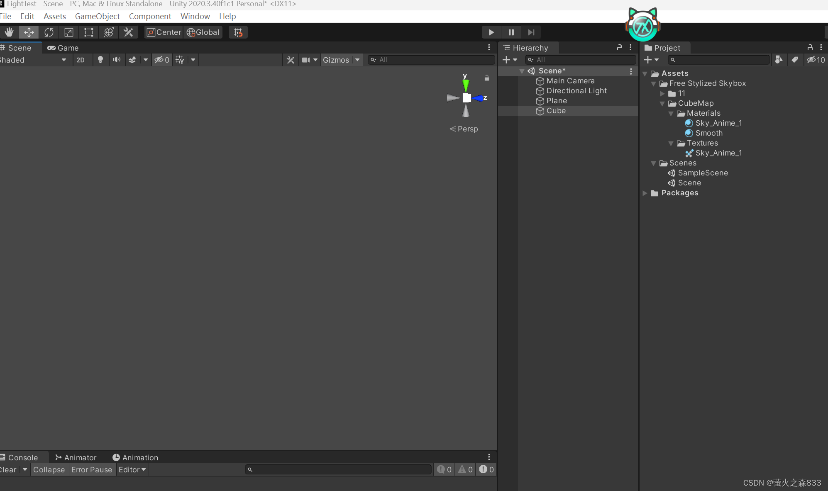Select Directional Light in Hierarchy
The width and height of the screenshot is (828, 491).
click(576, 91)
